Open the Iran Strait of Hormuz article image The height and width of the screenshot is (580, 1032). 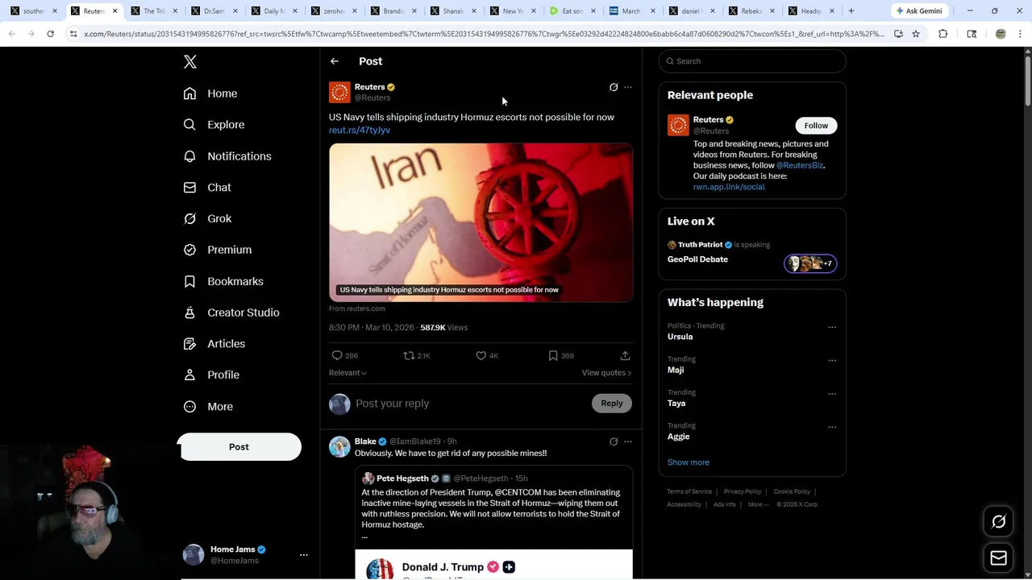481,222
